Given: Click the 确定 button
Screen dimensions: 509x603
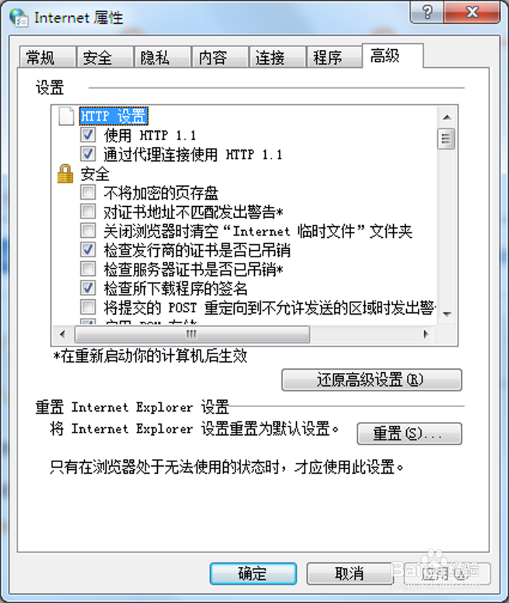Looking at the screenshot, I should 253,573.
